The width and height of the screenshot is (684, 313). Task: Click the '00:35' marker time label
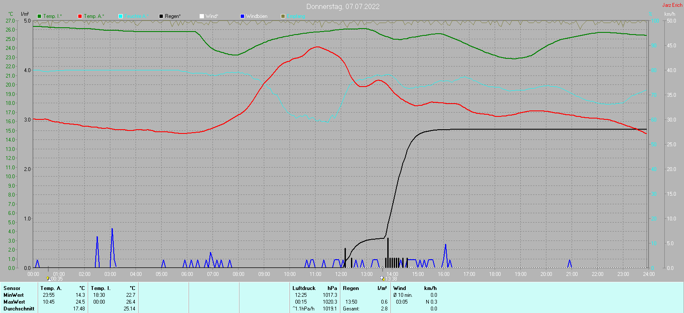[x=57, y=279]
